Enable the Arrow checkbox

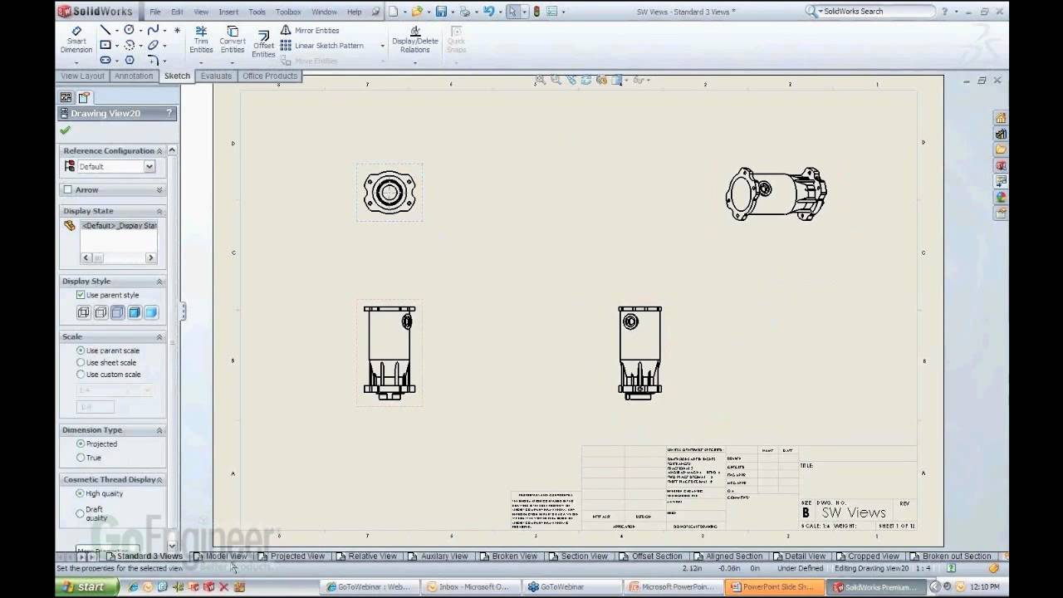68,190
